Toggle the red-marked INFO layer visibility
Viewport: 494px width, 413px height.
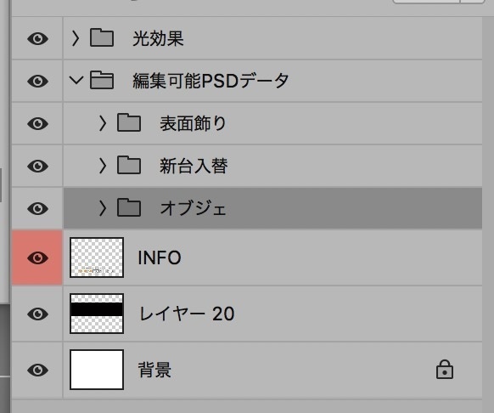click(x=37, y=257)
